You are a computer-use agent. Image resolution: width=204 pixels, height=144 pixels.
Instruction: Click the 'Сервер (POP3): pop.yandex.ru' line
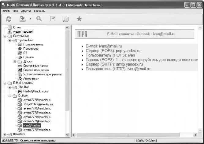(x=113, y=51)
